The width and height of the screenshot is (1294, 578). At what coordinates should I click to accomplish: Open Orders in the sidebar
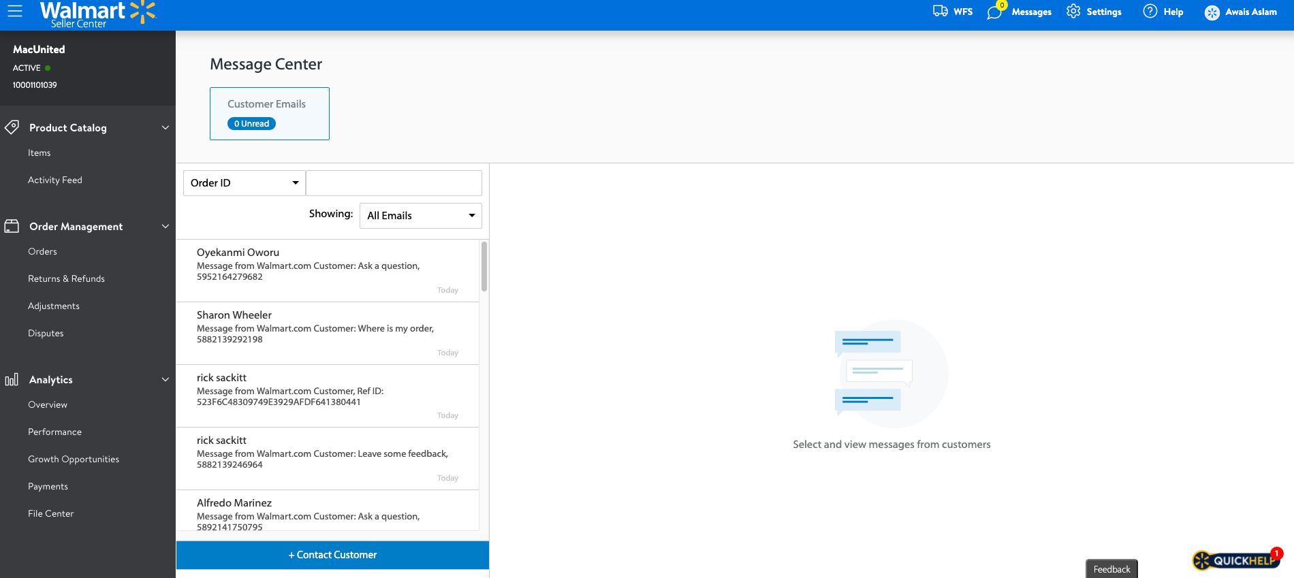[x=42, y=252]
